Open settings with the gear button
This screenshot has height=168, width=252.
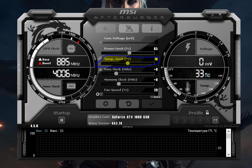(106, 104)
